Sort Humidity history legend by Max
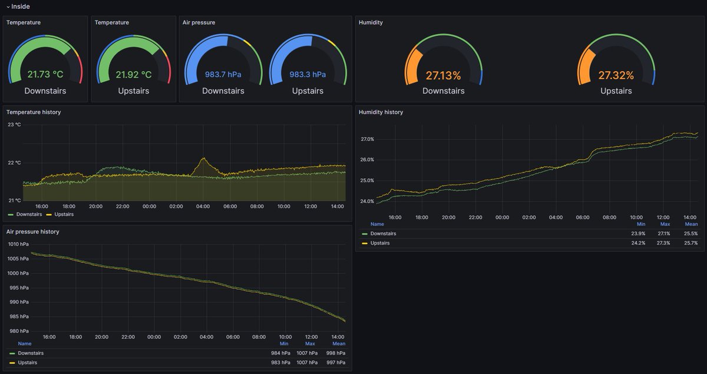This screenshot has height=374, width=707. click(665, 224)
